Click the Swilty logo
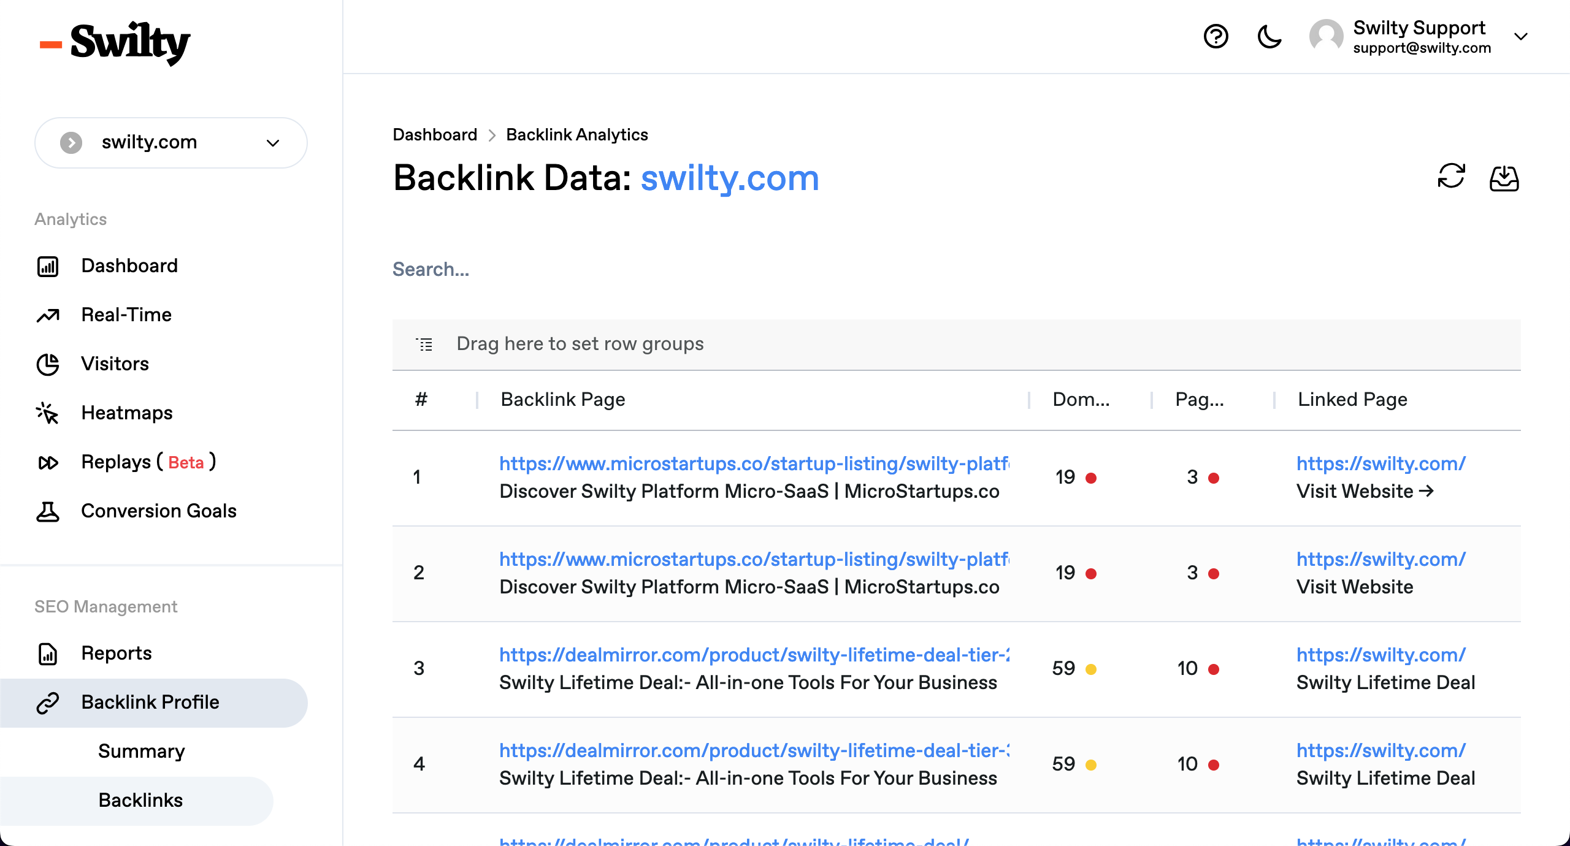This screenshot has height=846, width=1570. (115, 43)
